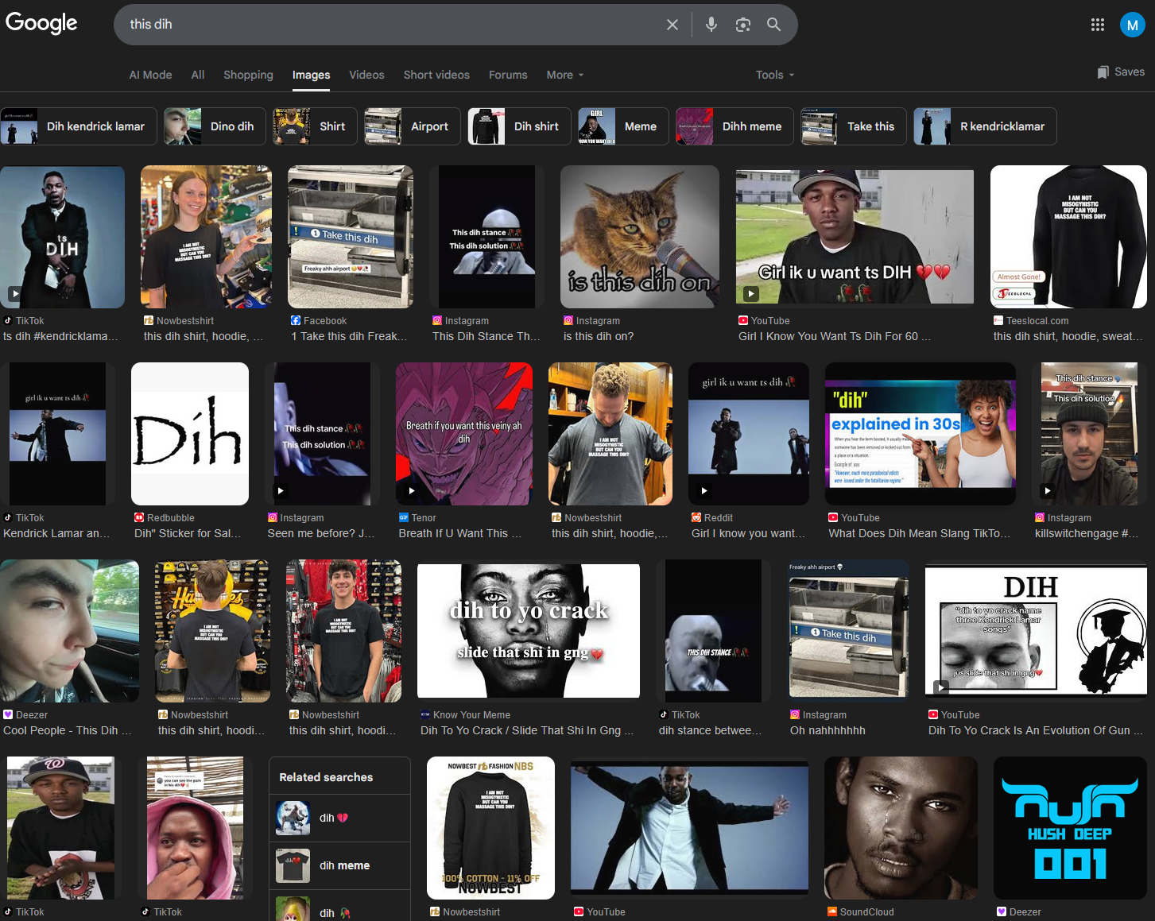This screenshot has width=1155, height=921.
Task: Filter by 'Dih shirt' chip
Action: coord(519,126)
